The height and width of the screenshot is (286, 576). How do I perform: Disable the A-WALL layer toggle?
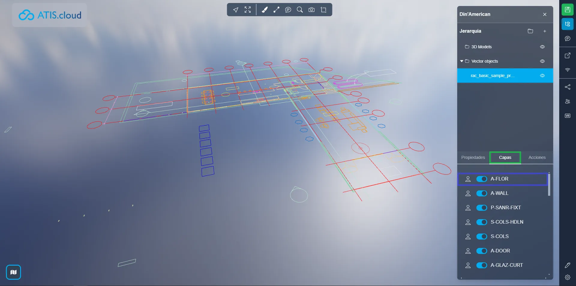481,193
